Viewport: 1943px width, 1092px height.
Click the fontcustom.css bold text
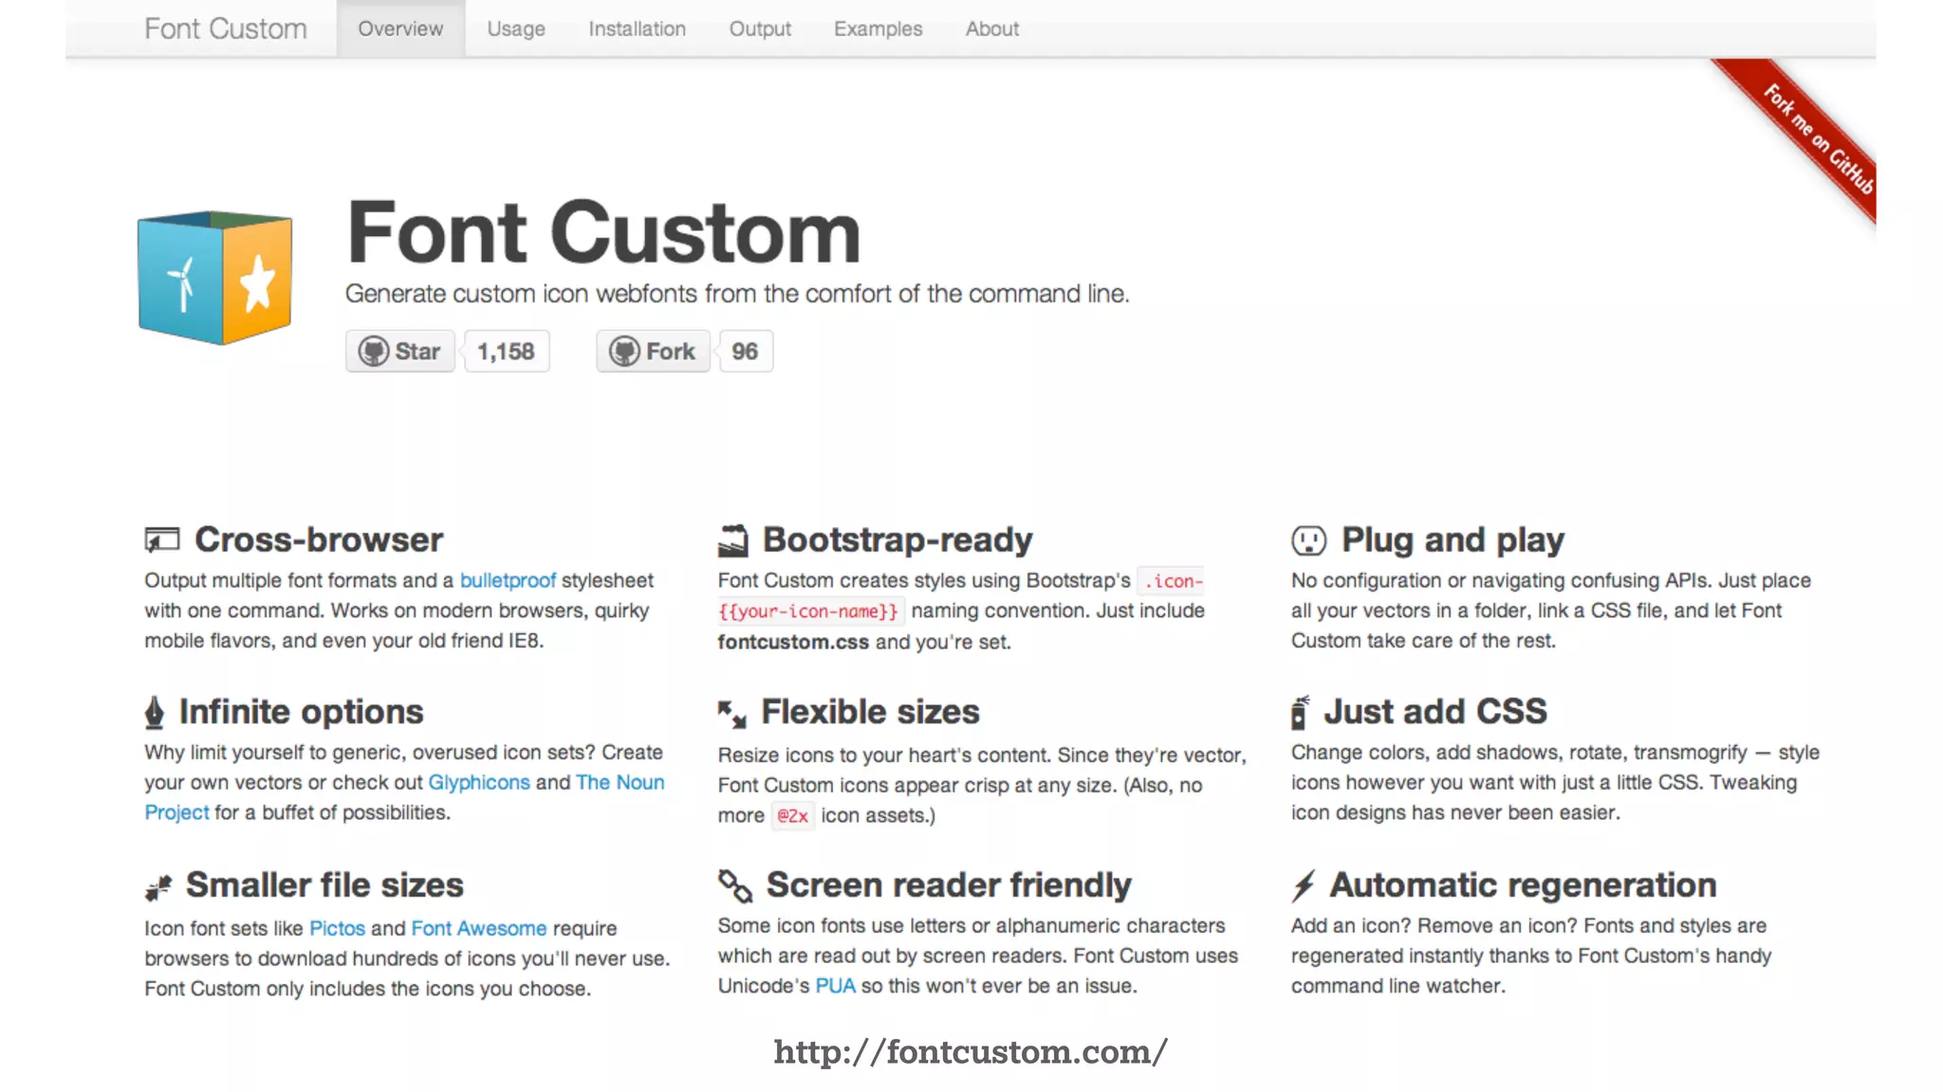coord(793,642)
